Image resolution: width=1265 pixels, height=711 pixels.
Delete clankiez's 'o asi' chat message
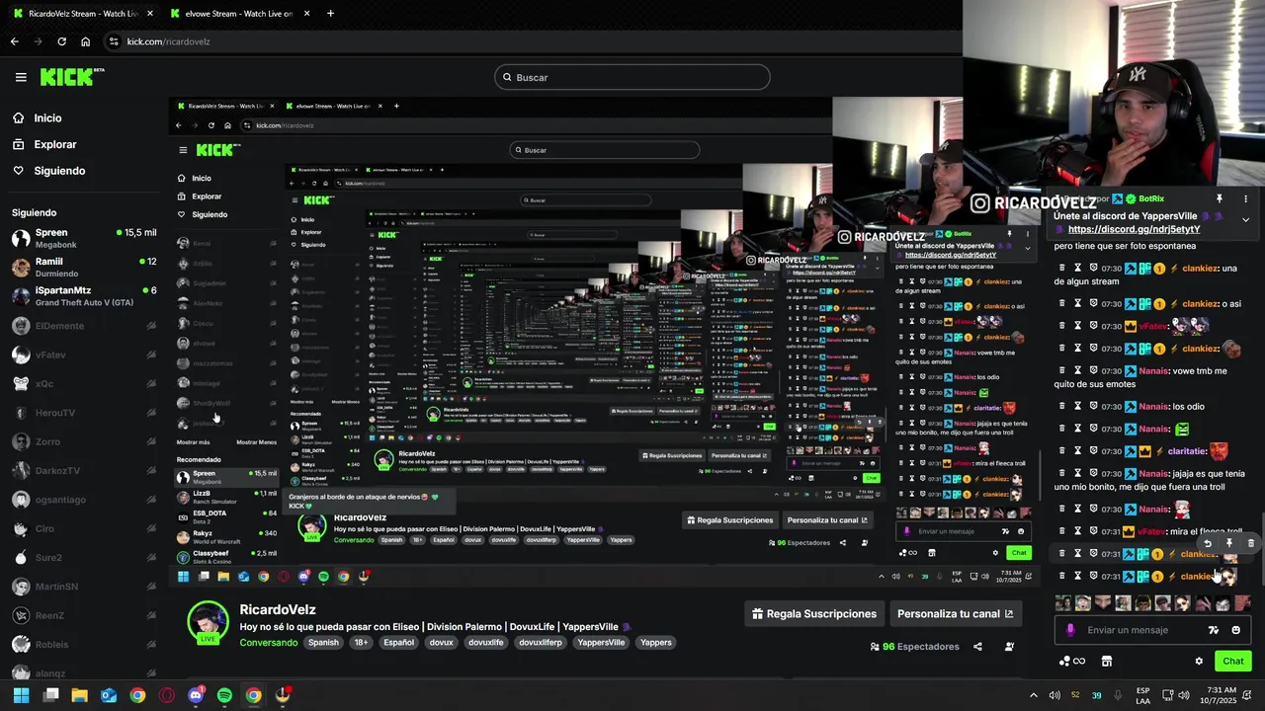[x=1062, y=304]
